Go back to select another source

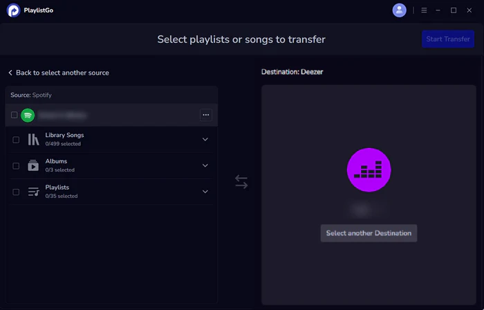[x=59, y=73]
